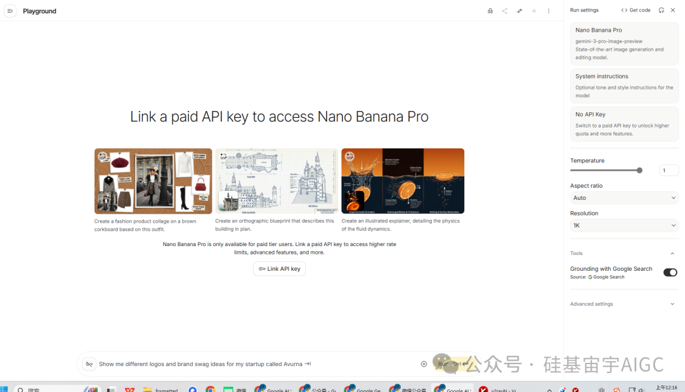This screenshot has height=392, width=685.
Task: Click the Windows Start button
Action: (x=4, y=389)
